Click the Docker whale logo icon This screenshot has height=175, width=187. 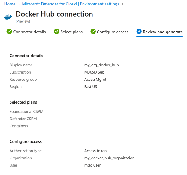(x=8, y=17)
